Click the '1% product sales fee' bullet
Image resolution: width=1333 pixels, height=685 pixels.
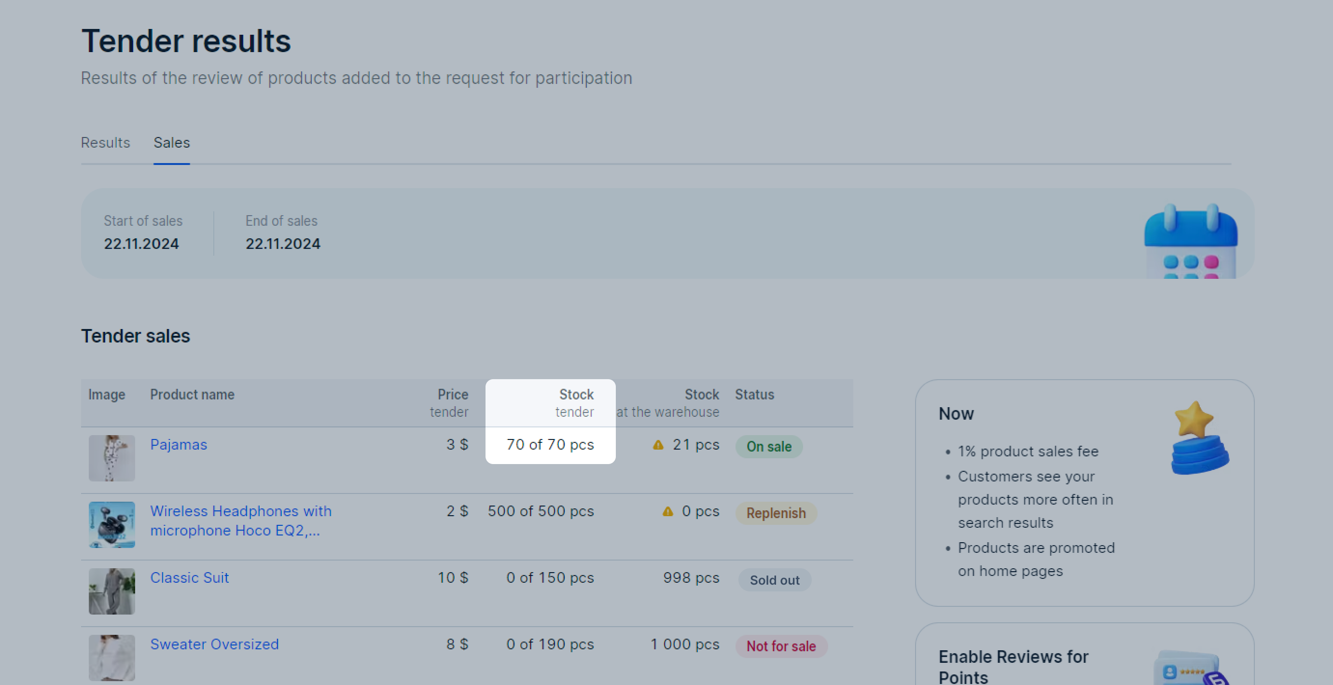click(x=1028, y=451)
